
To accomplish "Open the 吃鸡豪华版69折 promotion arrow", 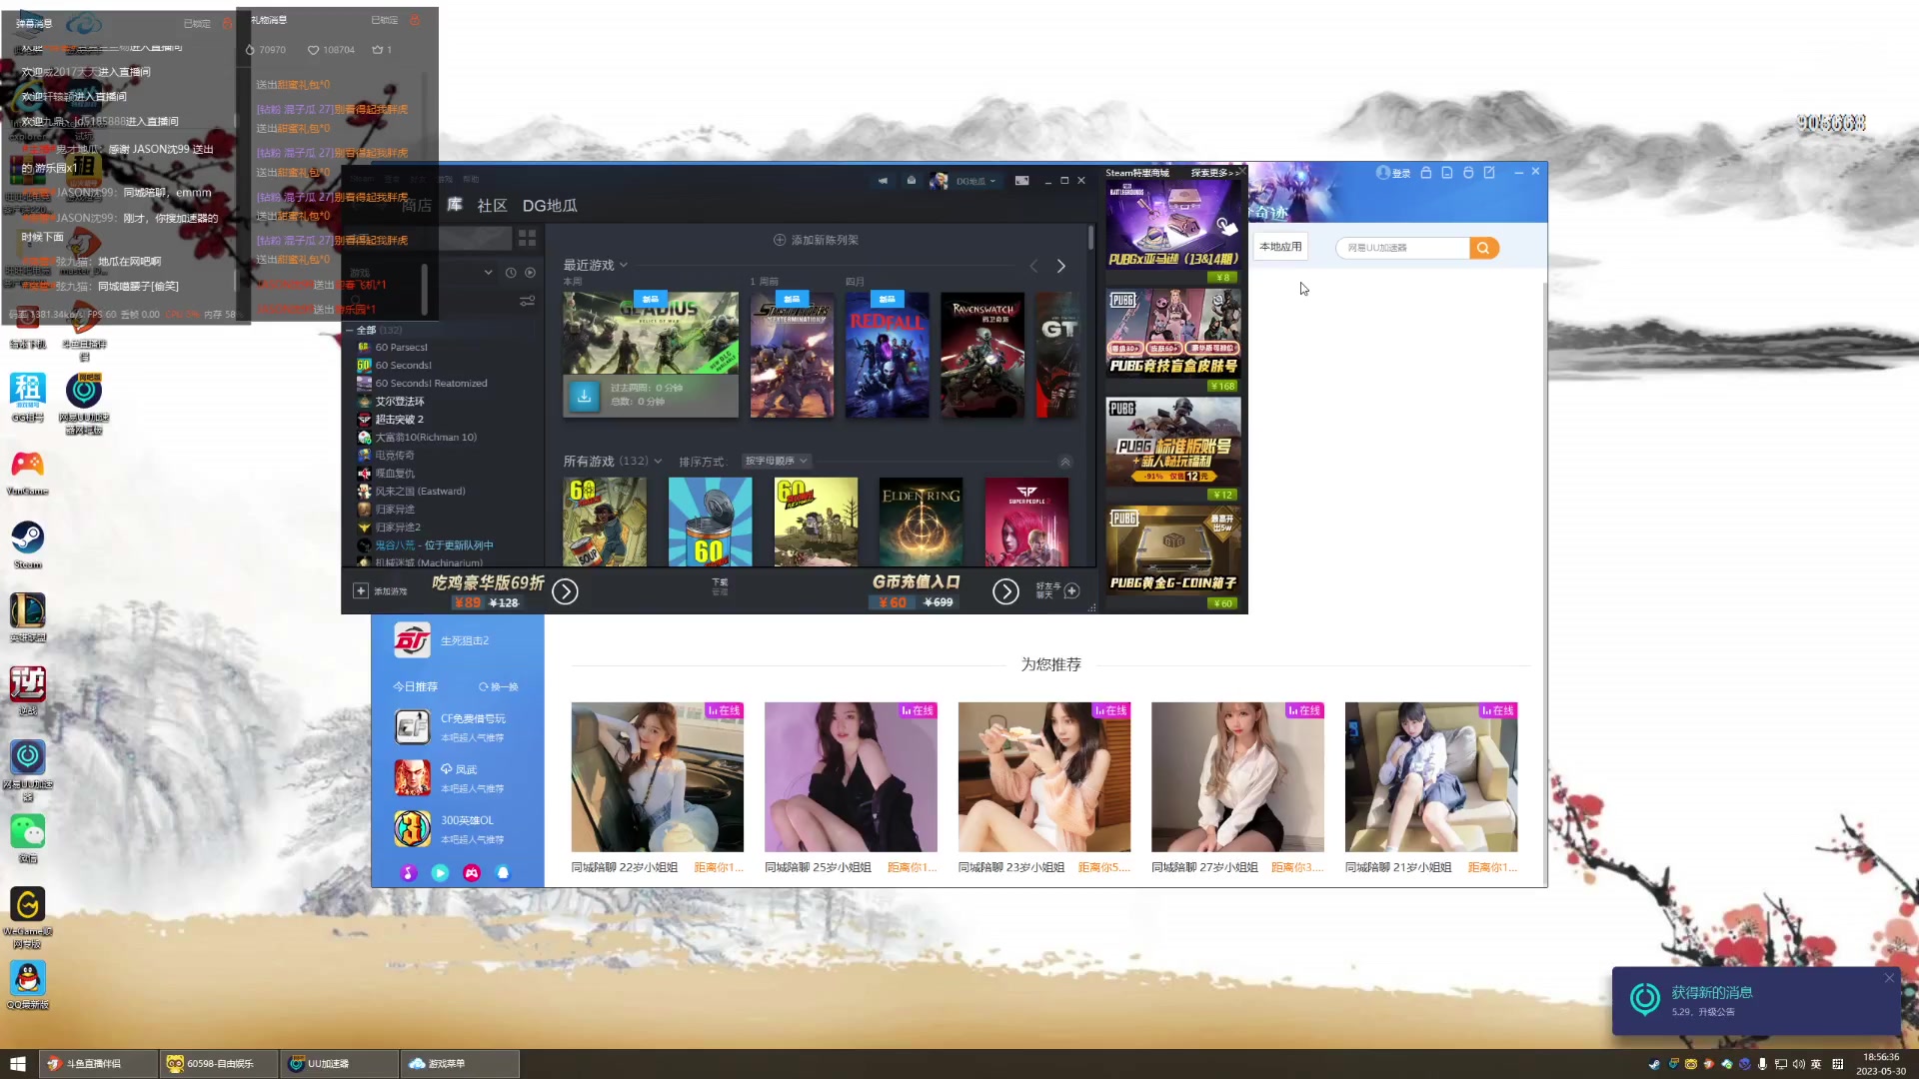I will [565, 592].
